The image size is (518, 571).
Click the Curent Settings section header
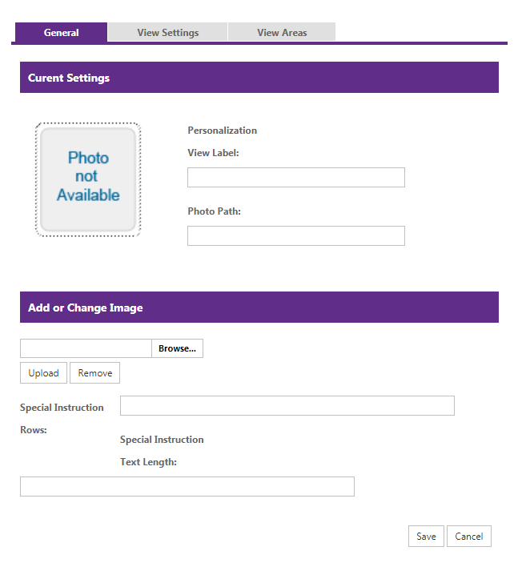pyautogui.click(x=69, y=78)
